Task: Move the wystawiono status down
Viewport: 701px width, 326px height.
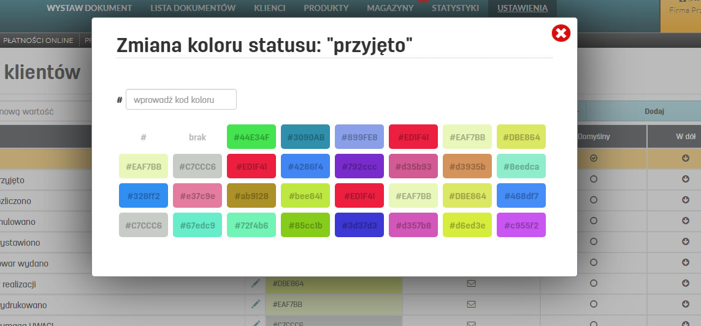Action: coord(685,241)
